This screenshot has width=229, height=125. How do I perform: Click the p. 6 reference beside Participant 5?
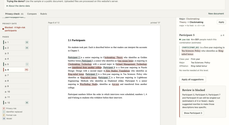click(222, 35)
